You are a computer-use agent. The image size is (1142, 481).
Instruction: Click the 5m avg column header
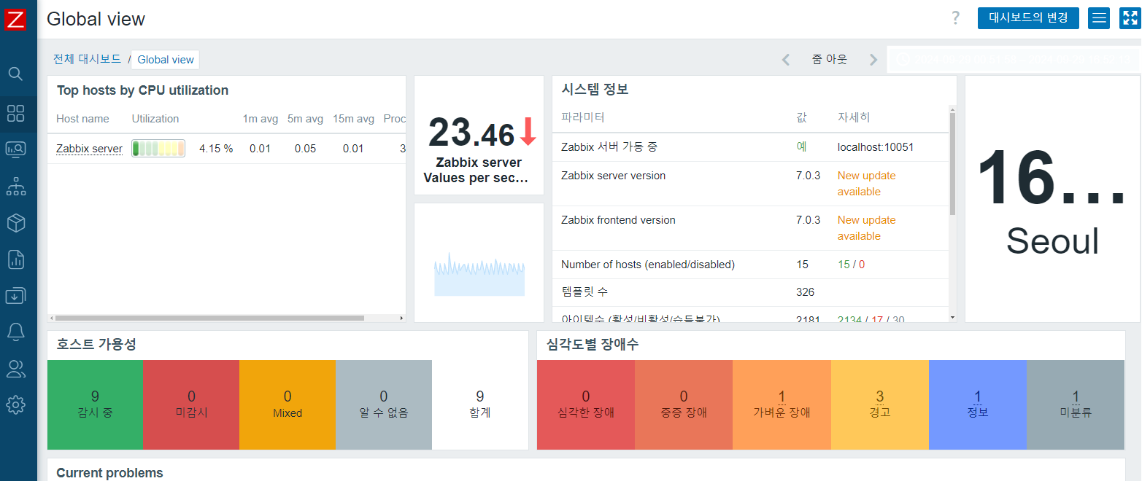pyautogui.click(x=305, y=119)
